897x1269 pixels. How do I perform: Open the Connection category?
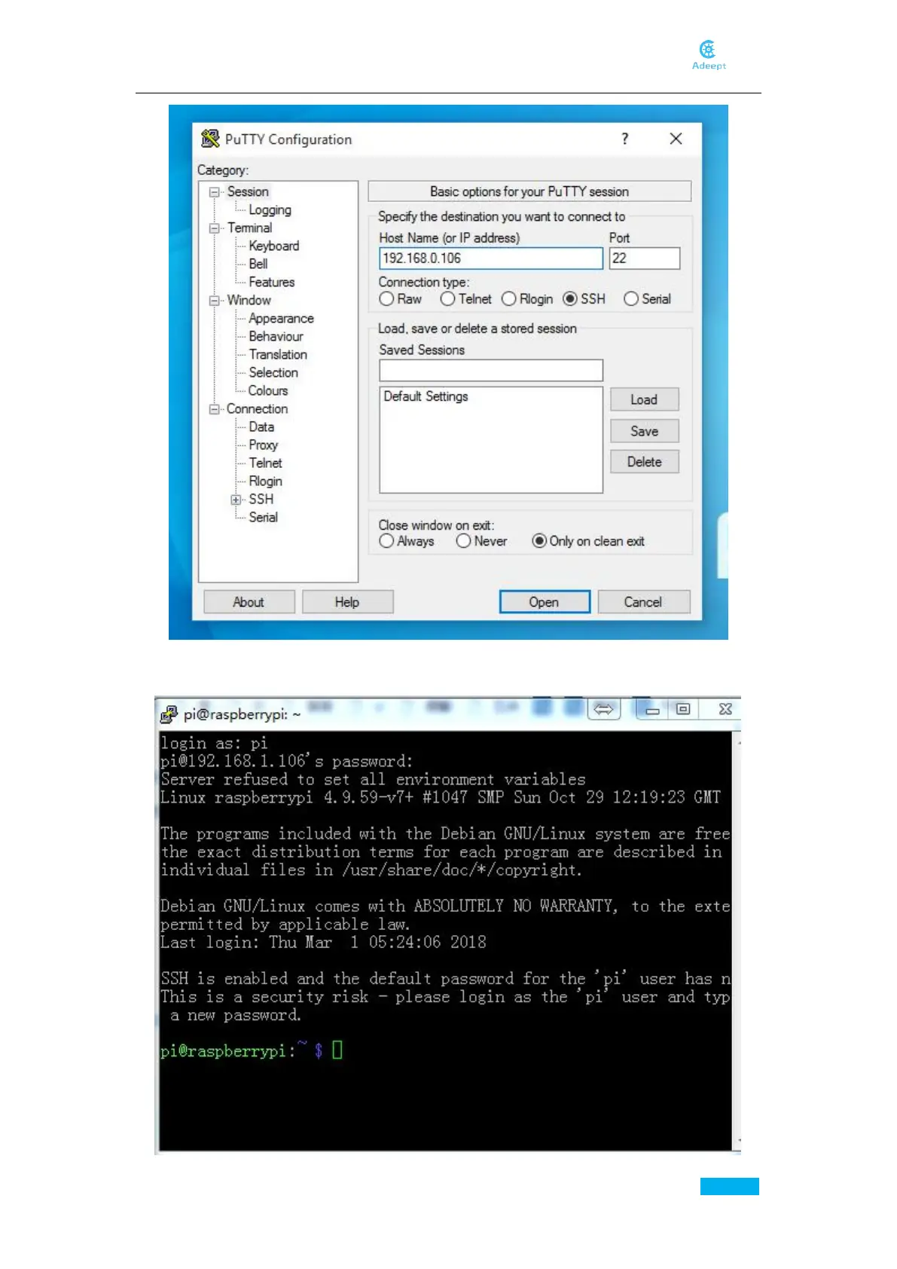[257, 408]
